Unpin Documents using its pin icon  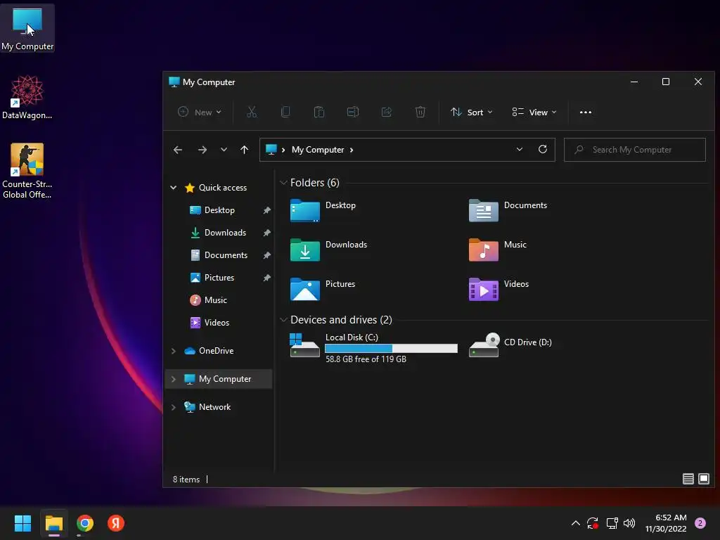(266, 255)
